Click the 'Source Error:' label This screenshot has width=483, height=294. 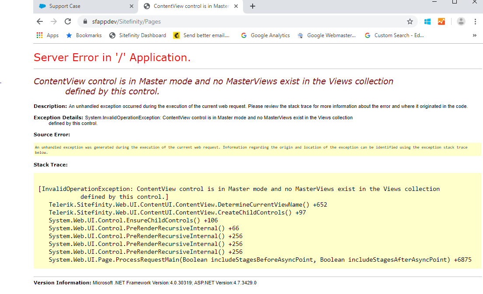pos(52,135)
